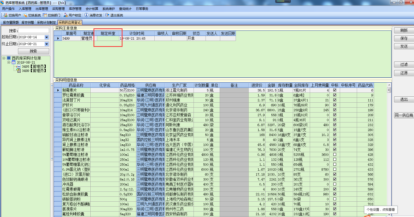
Task: Open the 入库管理 menu
Action: click(25, 9)
